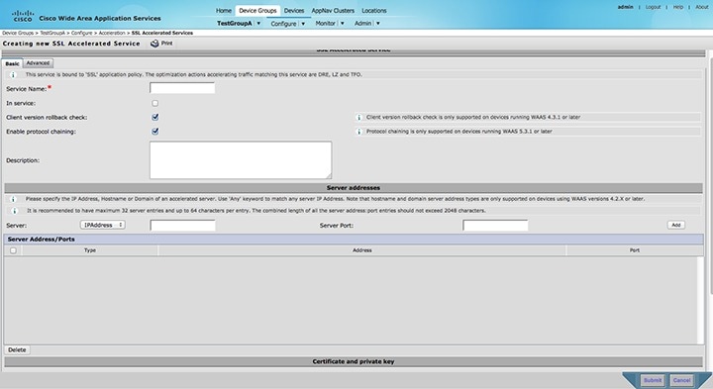Click the Type column header
Viewport: 713px width, 389px height.
click(90, 250)
